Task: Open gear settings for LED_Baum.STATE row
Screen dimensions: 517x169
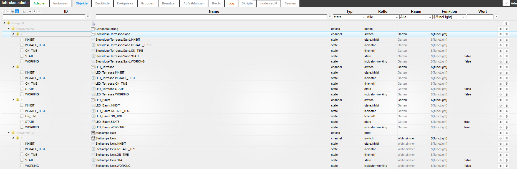Action: point(501,122)
